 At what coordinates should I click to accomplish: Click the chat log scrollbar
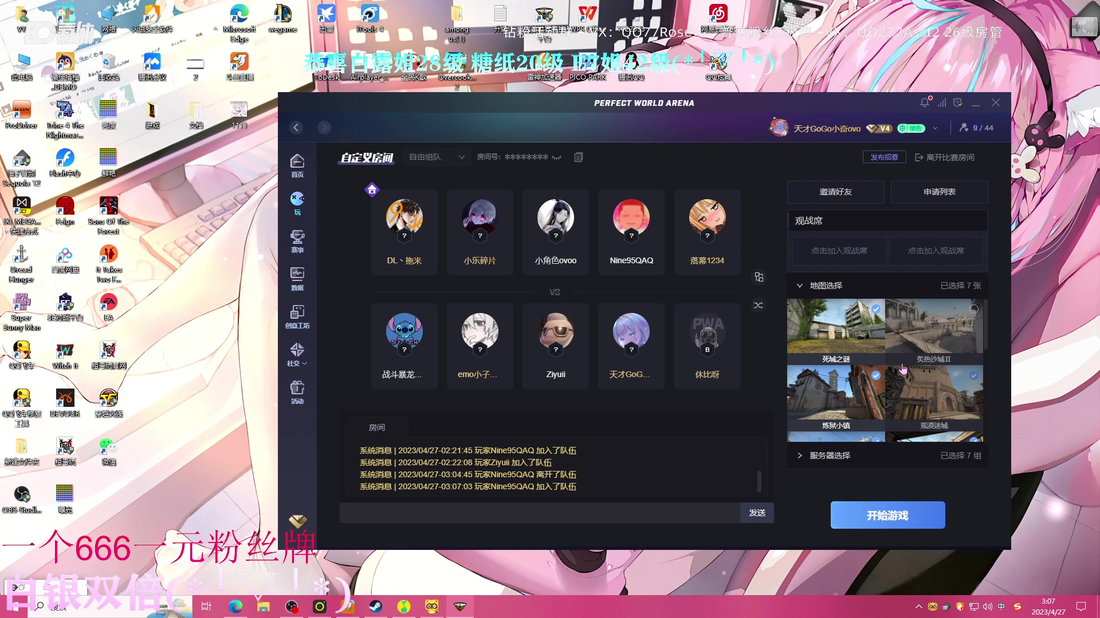[759, 481]
